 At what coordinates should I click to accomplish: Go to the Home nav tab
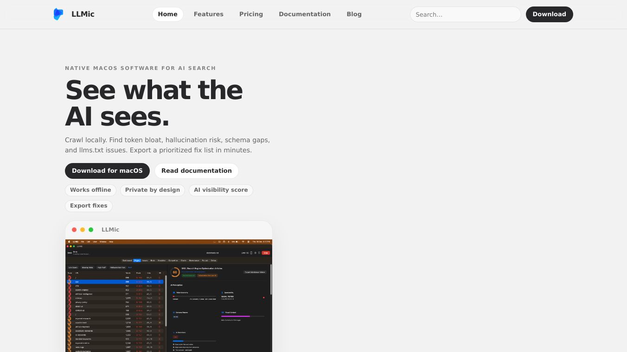coord(167,14)
